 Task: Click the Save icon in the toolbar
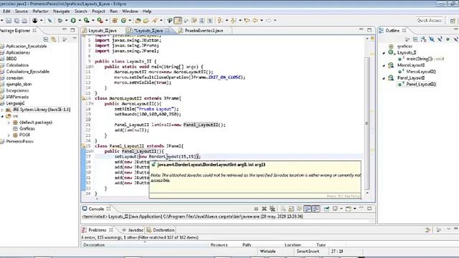point(9,21)
